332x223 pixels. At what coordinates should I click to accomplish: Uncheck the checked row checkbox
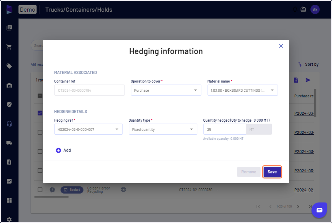click(x=40, y=113)
